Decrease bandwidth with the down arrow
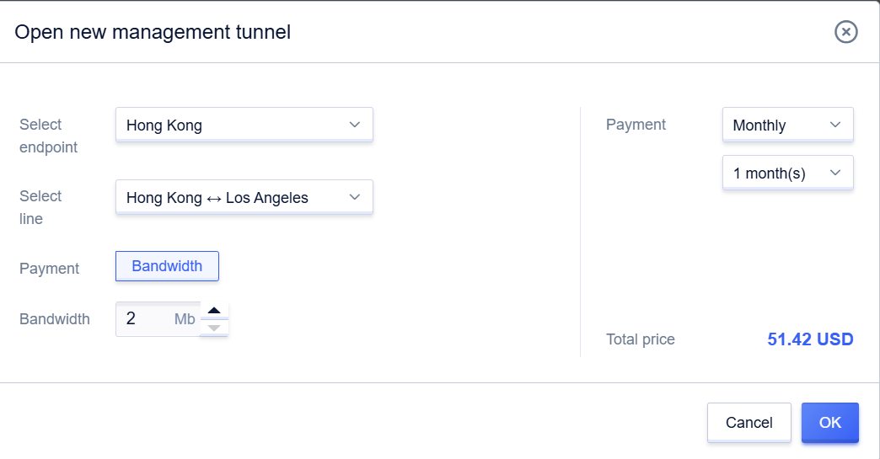Image resolution: width=880 pixels, height=459 pixels. pos(214,328)
